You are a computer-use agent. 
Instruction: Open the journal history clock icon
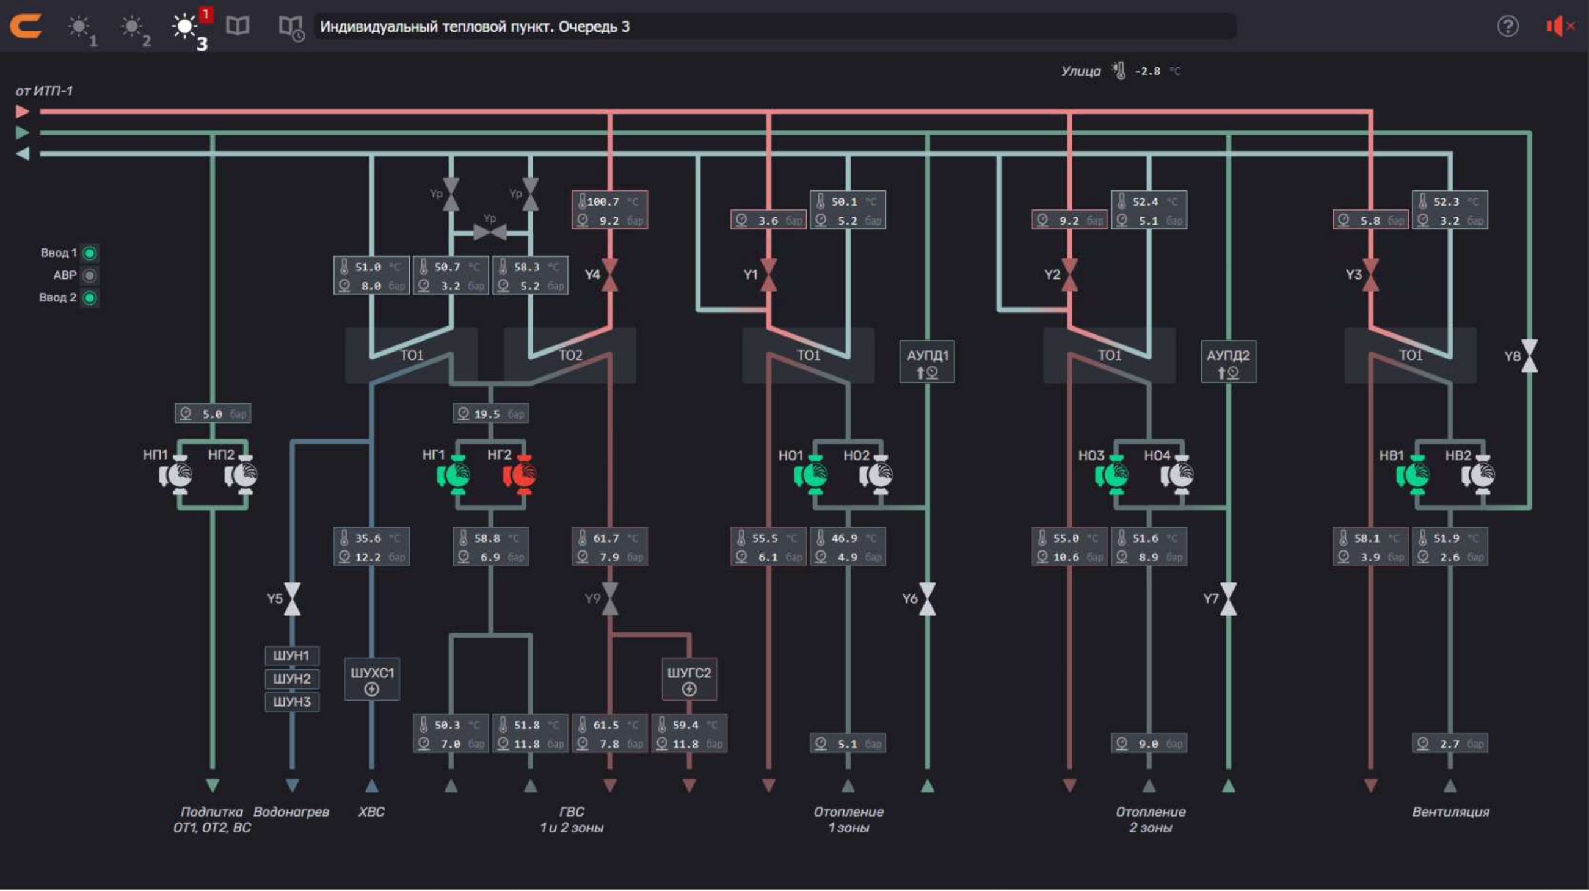pyautogui.click(x=291, y=27)
